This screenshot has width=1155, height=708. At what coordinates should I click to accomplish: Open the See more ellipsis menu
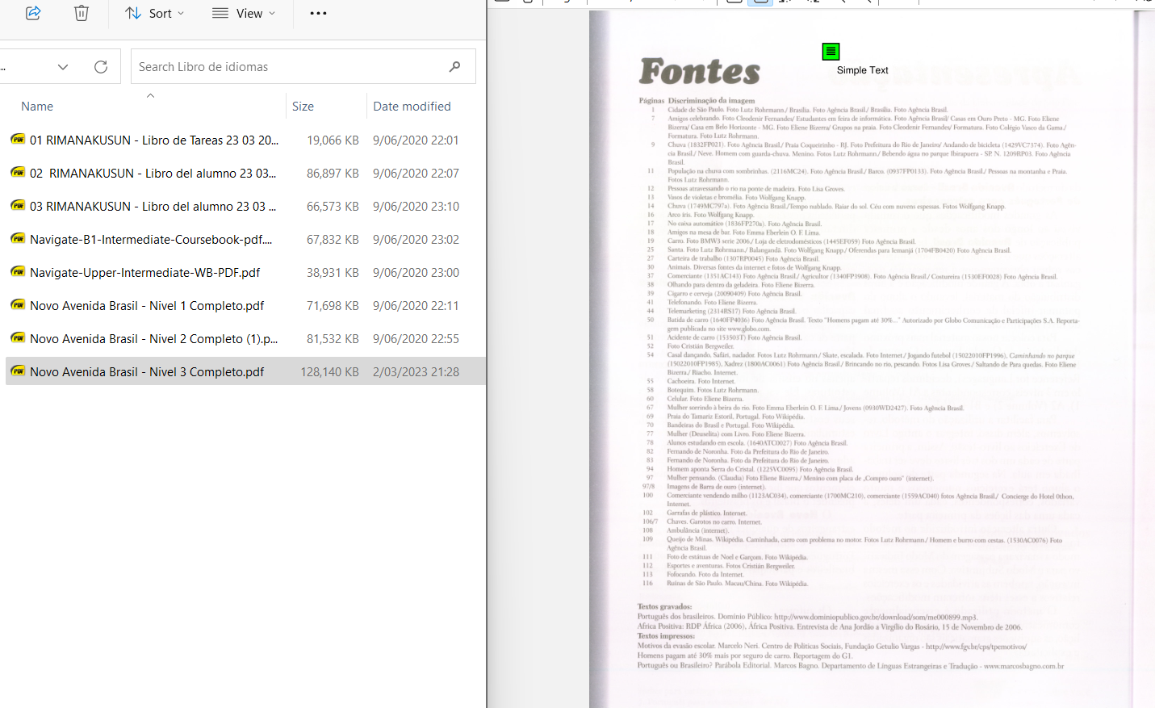317,13
